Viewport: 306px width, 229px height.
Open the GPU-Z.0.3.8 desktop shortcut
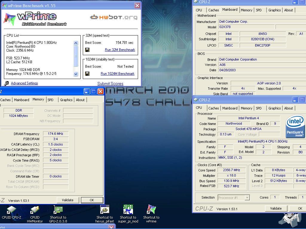(x=58, y=214)
